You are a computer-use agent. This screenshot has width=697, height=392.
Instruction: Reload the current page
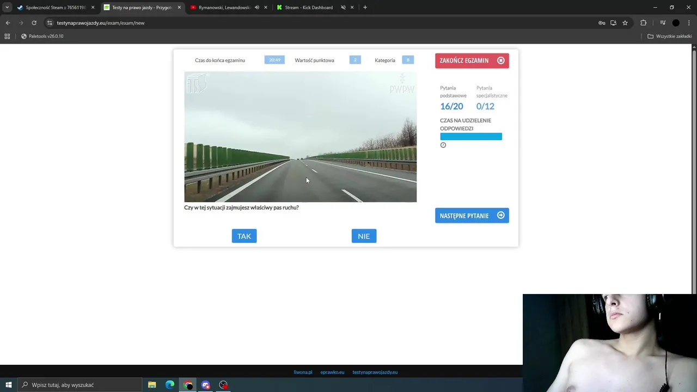coord(34,23)
